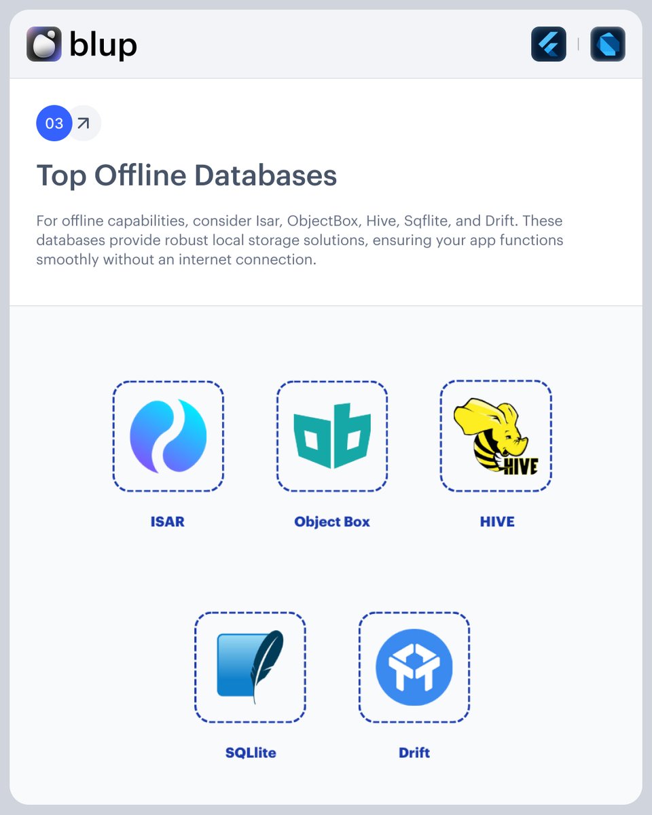Click the blup logo icon
Image resolution: width=652 pixels, height=815 pixels.
[x=44, y=44]
